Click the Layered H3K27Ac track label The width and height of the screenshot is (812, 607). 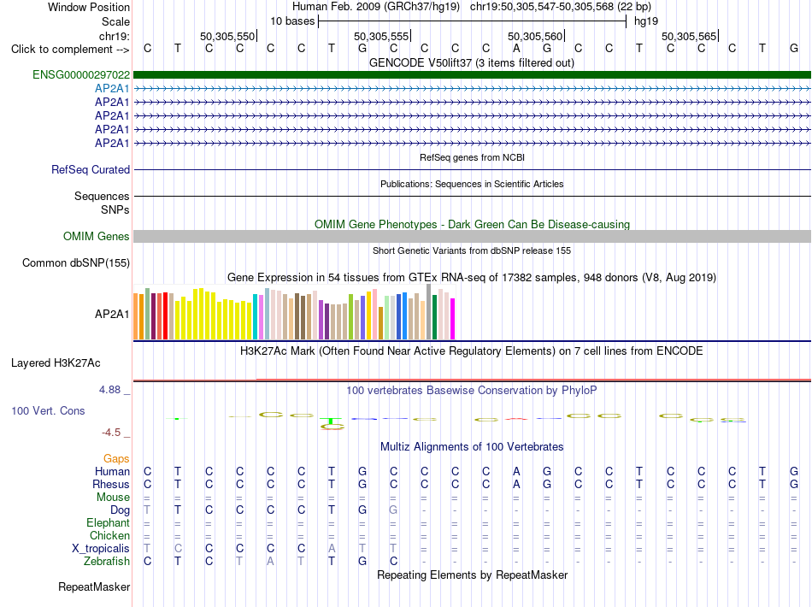pyautogui.click(x=56, y=363)
